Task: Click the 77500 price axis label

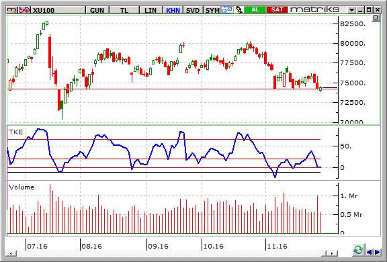Action: (x=353, y=63)
